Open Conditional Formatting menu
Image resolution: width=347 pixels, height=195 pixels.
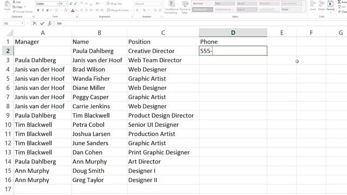click(x=171, y=7)
